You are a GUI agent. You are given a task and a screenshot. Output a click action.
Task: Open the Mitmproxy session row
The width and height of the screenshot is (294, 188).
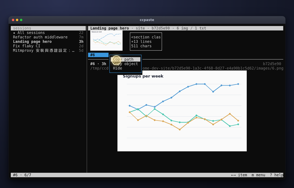coord(48,51)
